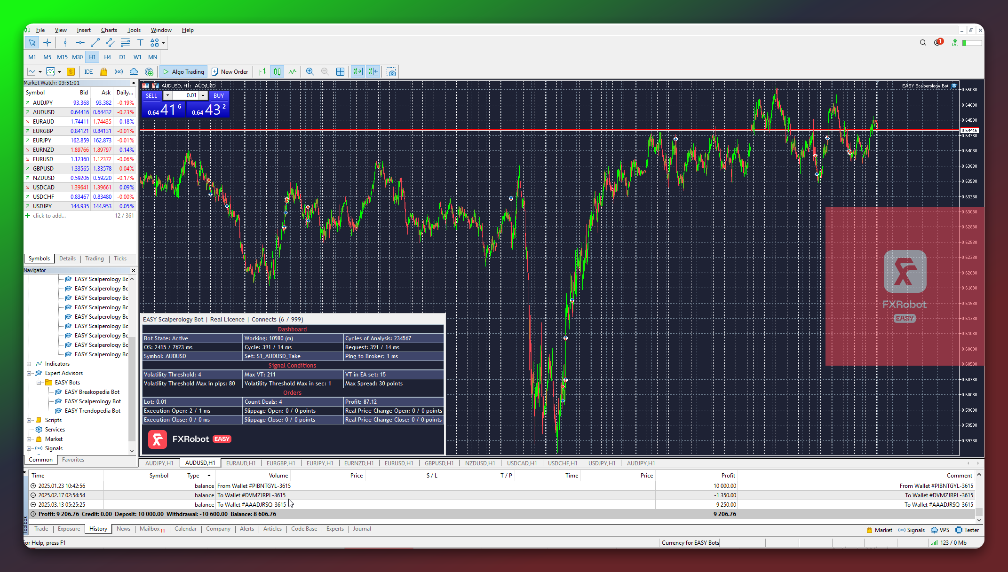
Task: Open the Tools menu
Action: pos(134,30)
